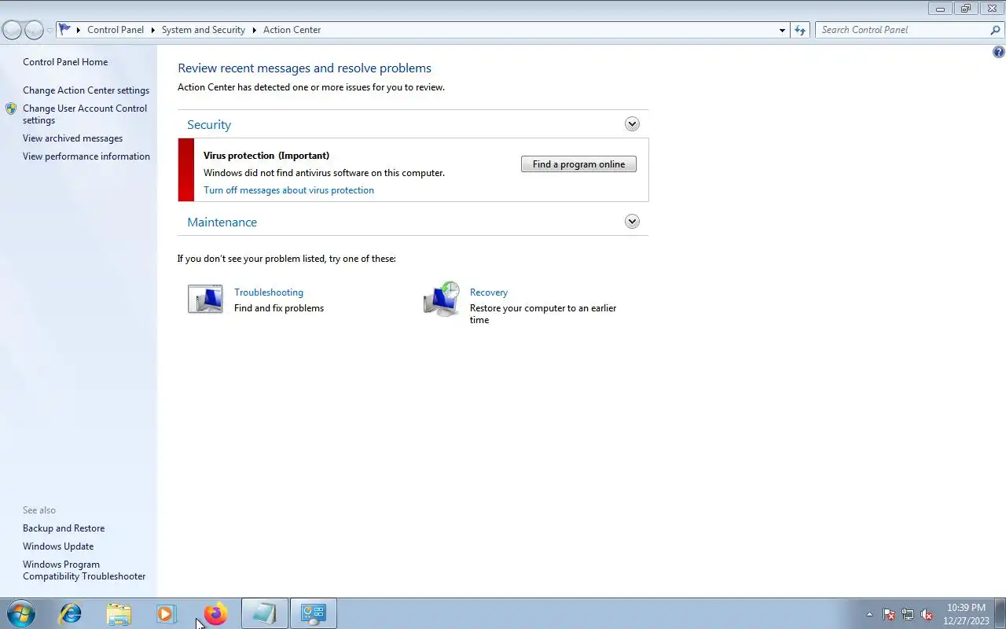Go to System and Security breadcrumb
This screenshot has height=629, width=1006.
[204, 30]
